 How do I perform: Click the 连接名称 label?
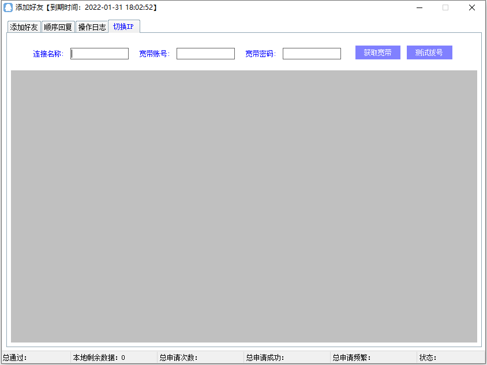click(x=48, y=54)
